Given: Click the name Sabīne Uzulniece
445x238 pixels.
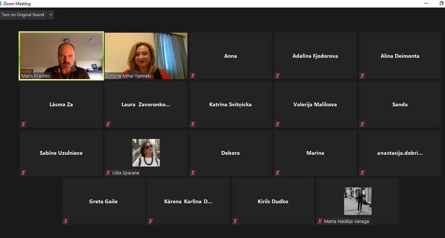Looking at the screenshot, I should pos(61,153).
